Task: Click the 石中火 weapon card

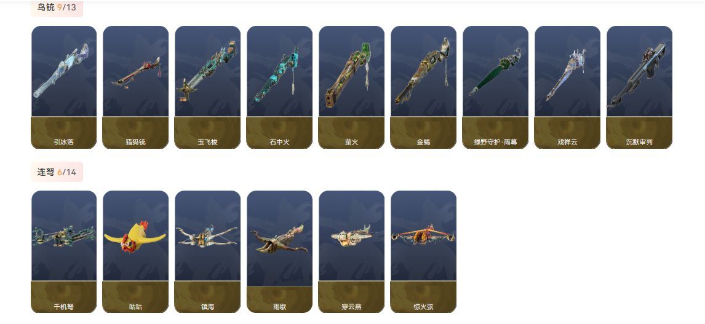Action: click(280, 87)
